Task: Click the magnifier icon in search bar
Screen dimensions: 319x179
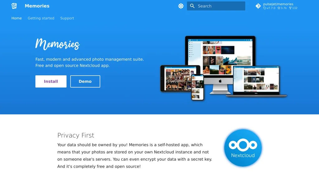Action: 192,6
